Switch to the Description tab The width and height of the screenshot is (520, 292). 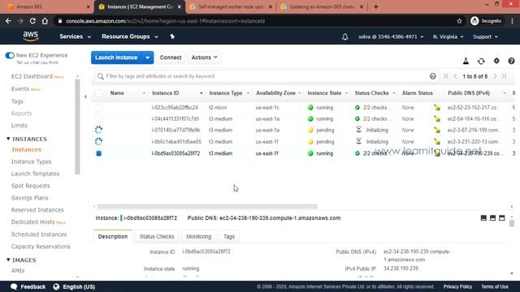[113, 237]
